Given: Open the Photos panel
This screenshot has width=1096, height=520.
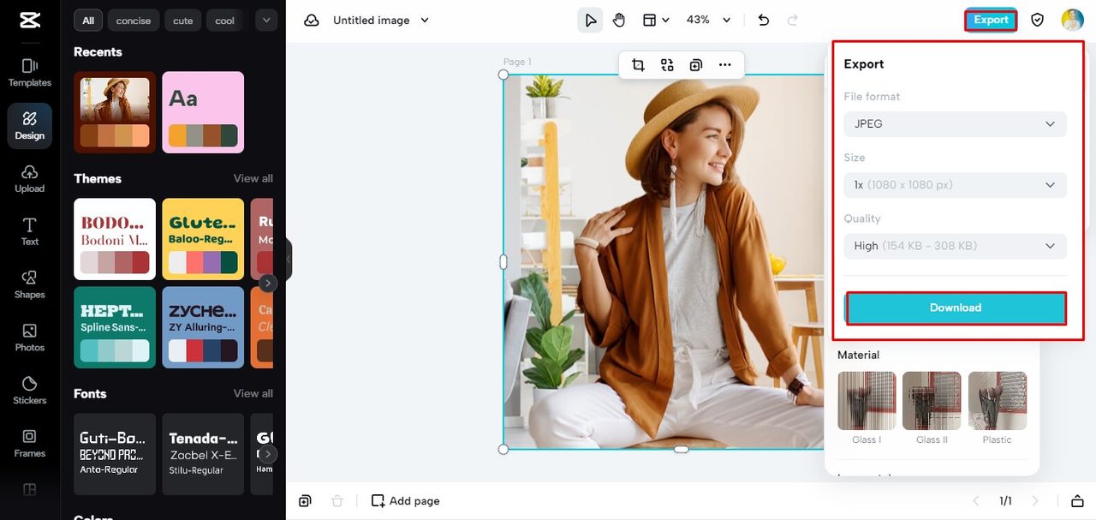Looking at the screenshot, I should tap(30, 338).
